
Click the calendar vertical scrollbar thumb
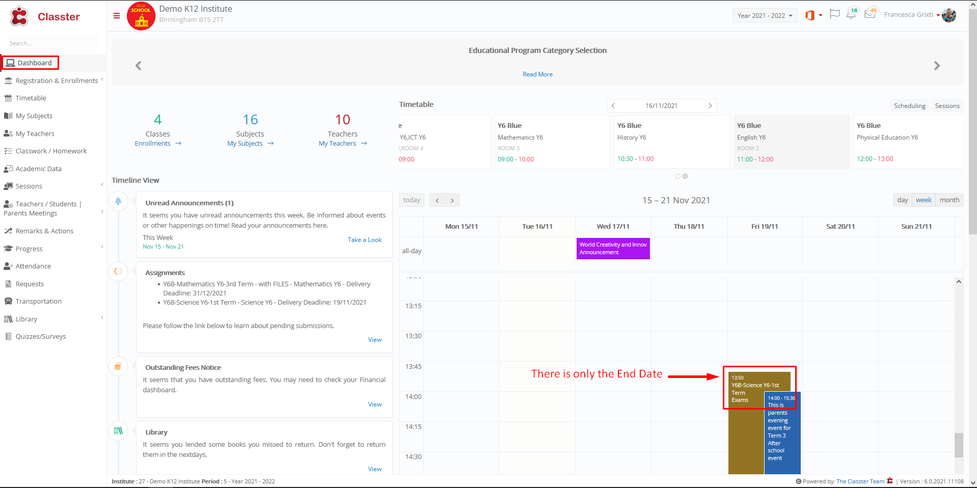[x=959, y=445]
